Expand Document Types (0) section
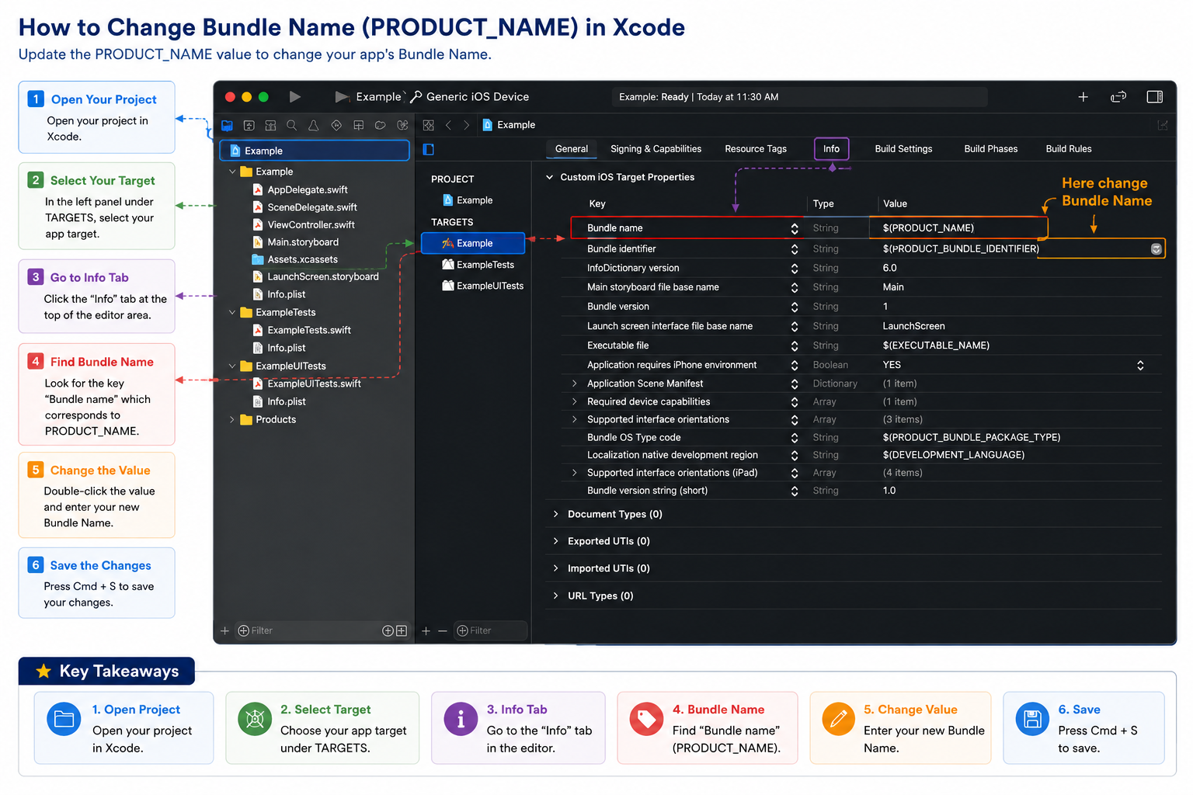 [x=556, y=514]
